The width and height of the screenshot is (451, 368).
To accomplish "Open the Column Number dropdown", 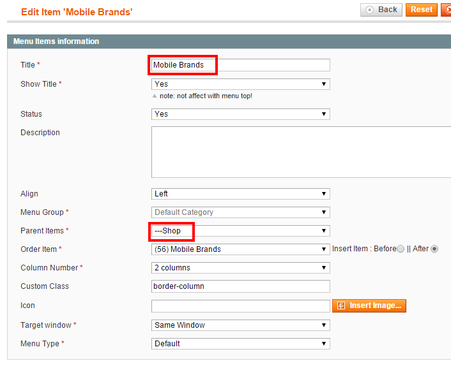I will (240, 268).
